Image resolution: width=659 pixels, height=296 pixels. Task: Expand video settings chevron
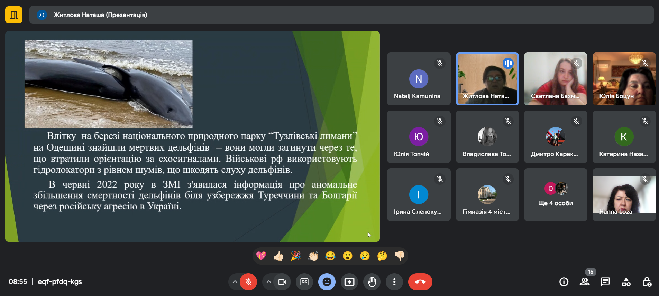pos(269,282)
